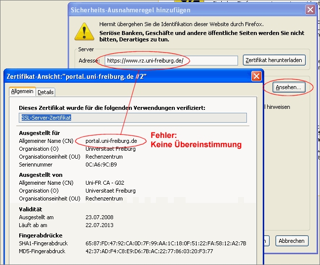The image size is (320, 265).
Task: Select the Allgemein tab
Action: point(22,91)
